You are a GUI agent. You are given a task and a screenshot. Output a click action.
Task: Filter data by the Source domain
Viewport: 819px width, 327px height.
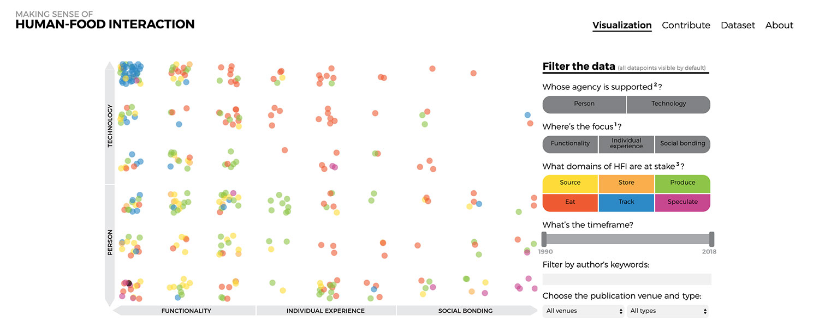click(x=569, y=183)
